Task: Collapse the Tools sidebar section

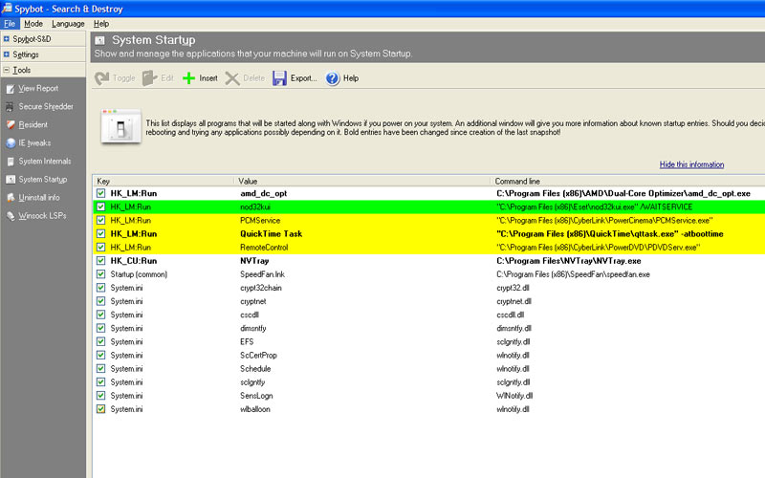Action: [x=7, y=70]
